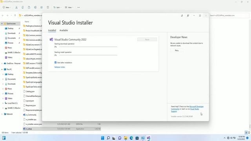Select the Layout.json file

pyautogui.click(x=30, y=101)
